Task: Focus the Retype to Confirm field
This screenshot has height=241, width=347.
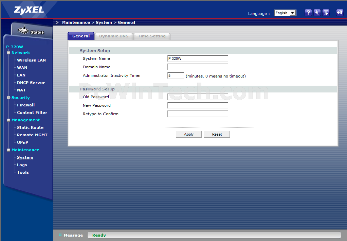Action: [x=198, y=114]
